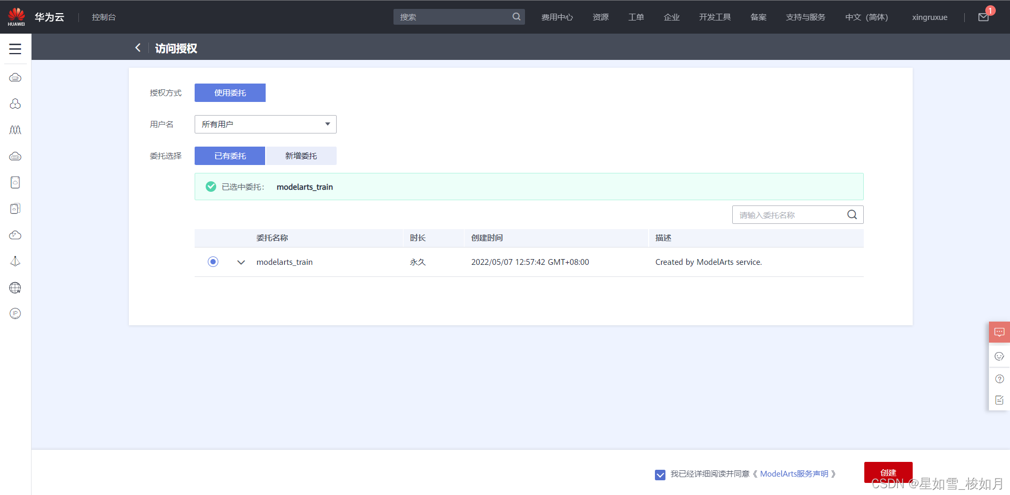Open the 企业 menu
1010x495 pixels.
pos(672,17)
